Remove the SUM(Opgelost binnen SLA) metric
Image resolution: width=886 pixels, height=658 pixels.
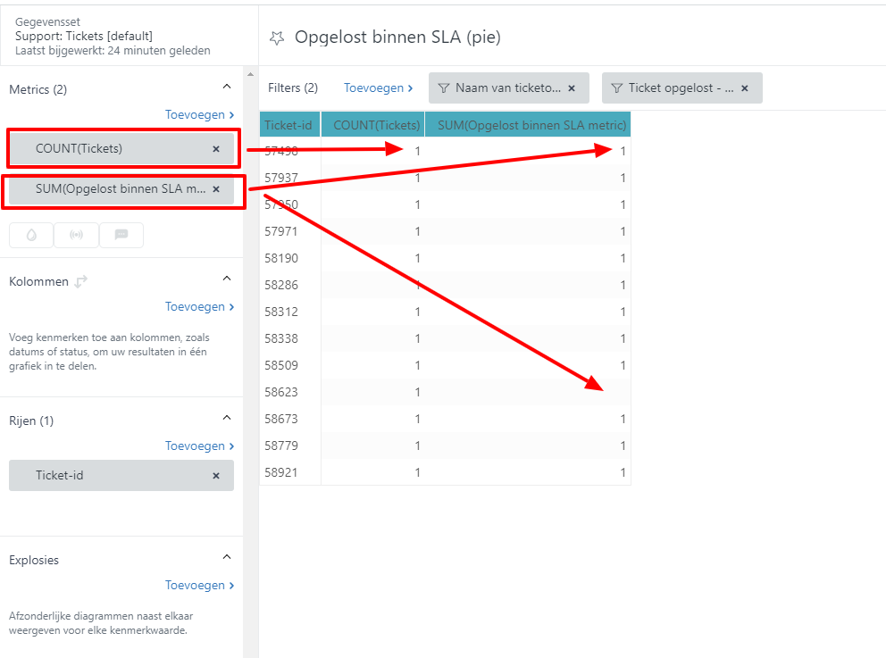click(216, 189)
